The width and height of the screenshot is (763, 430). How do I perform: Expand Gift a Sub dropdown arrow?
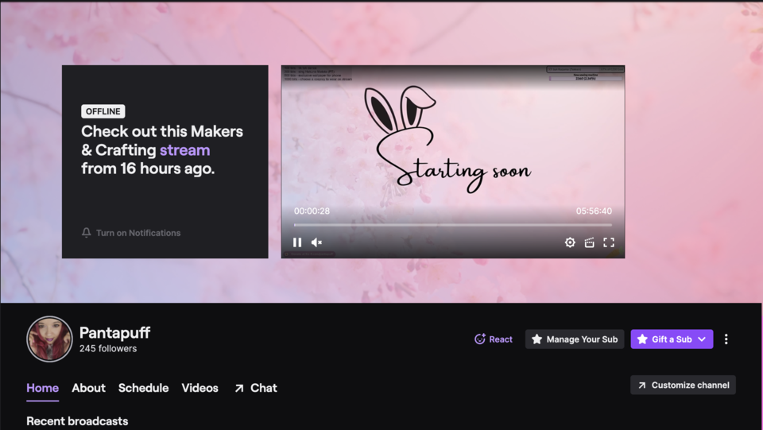[x=702, y=339]
